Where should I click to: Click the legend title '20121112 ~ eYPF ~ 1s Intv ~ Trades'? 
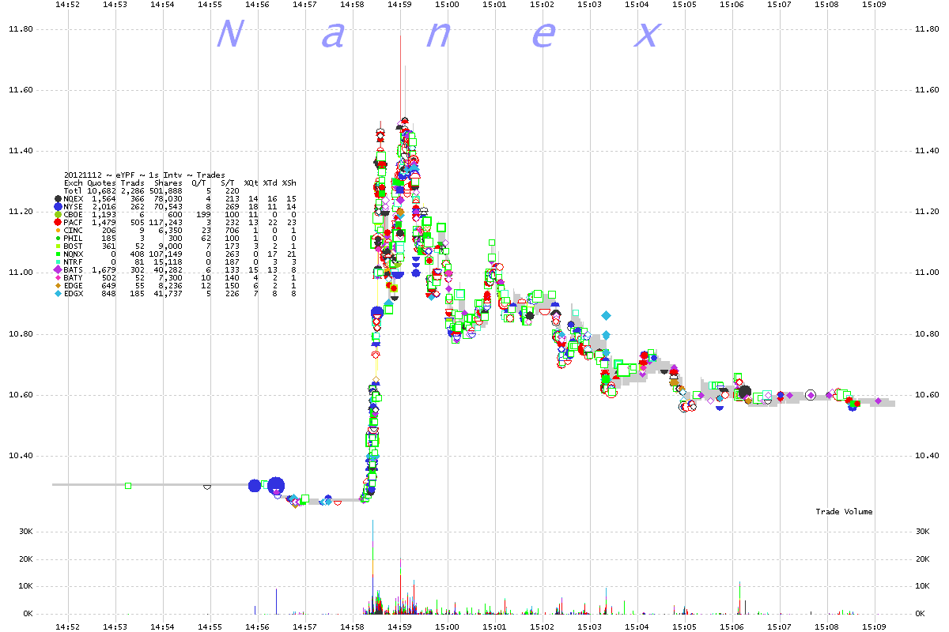pos(145,175)
